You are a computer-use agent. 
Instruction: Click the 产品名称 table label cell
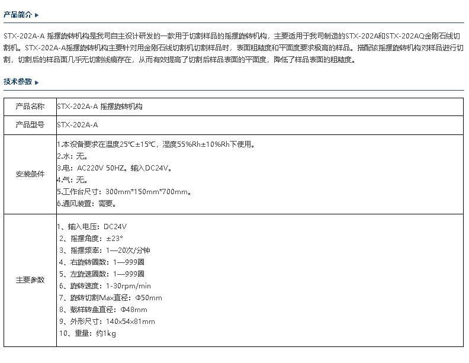coord(30,107)
